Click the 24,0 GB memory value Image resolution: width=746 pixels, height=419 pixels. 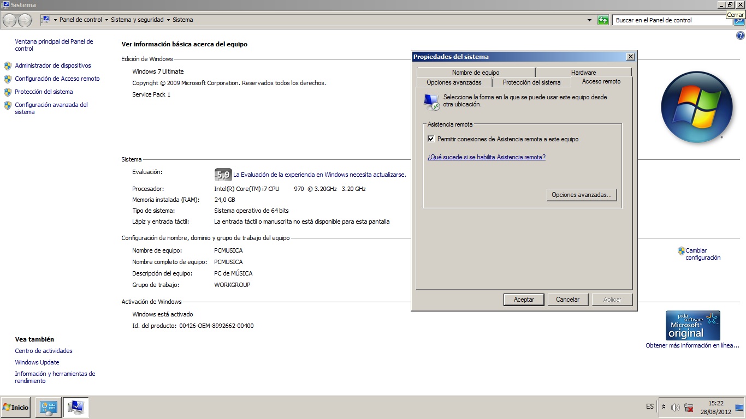[x=224, y=200]
